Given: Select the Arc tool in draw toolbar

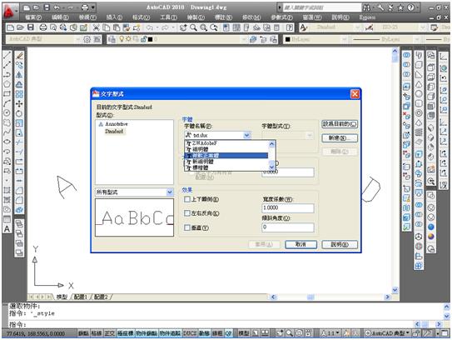Looking at the screenshot, I should pos(7,103).
